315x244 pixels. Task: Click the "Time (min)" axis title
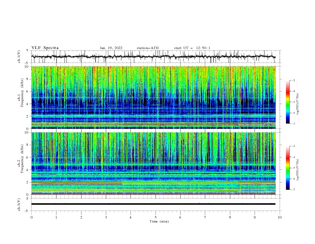point(159,221)
